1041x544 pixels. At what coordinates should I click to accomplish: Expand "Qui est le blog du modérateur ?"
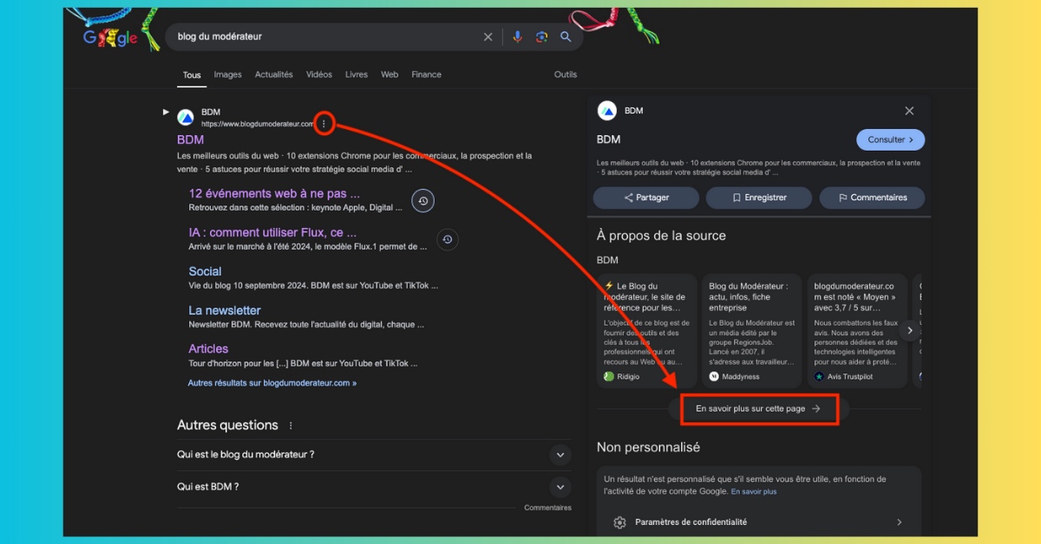(x=560, y=455)
